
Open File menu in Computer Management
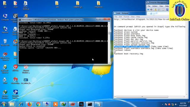tap(149, 6)
